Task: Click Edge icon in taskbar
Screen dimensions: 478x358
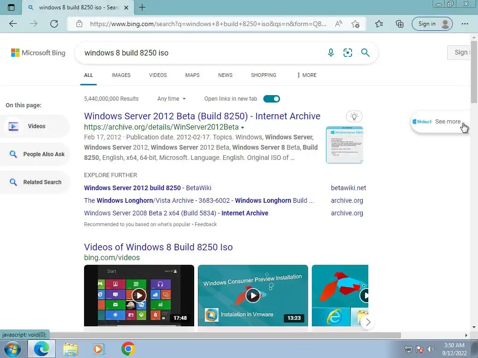Action: point(42,349)
